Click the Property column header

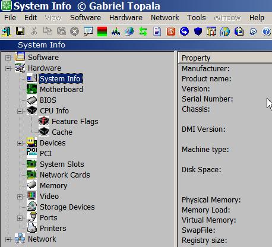[x=225, y=58]
